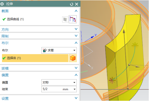Screen dimensions: 149x101
Task: Click the yellow asterisk endpoint marker on curve
Action: [135, 45]
